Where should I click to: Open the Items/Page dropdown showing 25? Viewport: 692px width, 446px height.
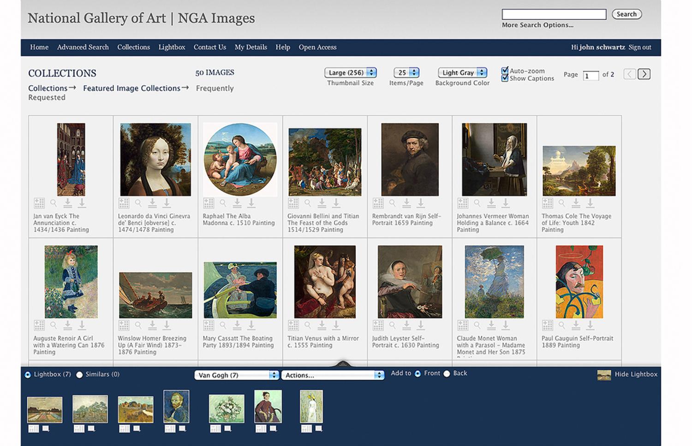click(406, 73)
